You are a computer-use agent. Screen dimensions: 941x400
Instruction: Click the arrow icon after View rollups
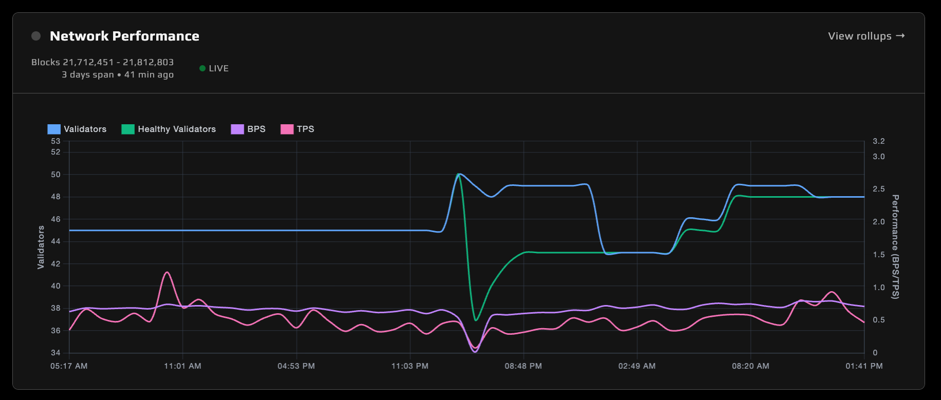pyautogui.click(x=900, y=36)
